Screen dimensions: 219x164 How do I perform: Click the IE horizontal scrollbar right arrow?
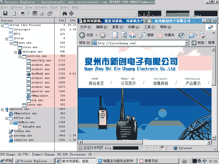click(x=209, y=142)
